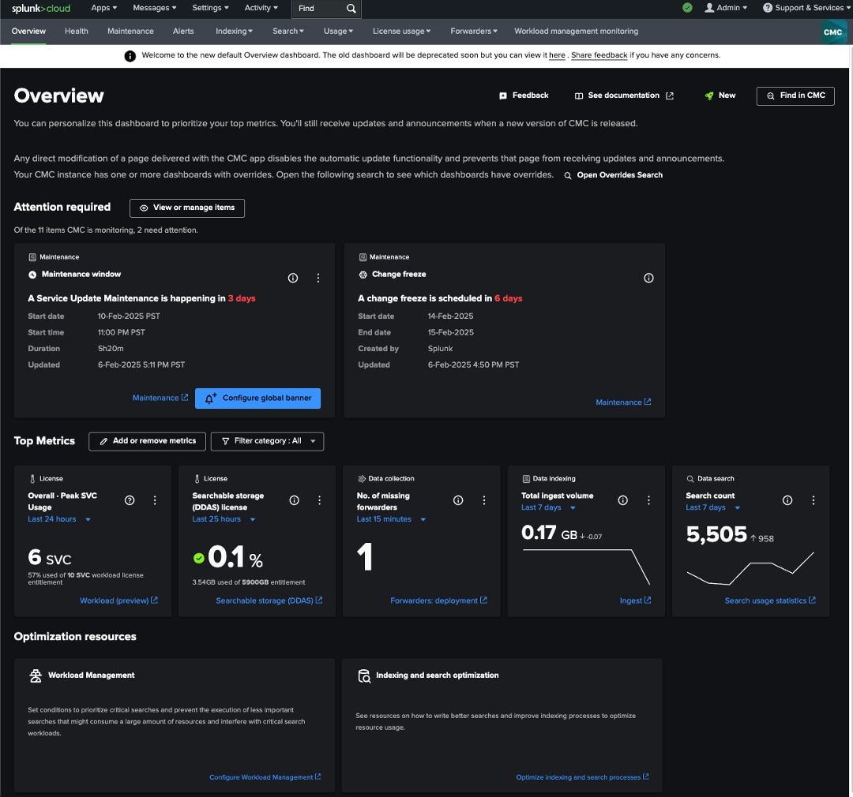853x797 pixels.
Task: Open options for Searchable storage DDAS license
Action: [319, 500]
